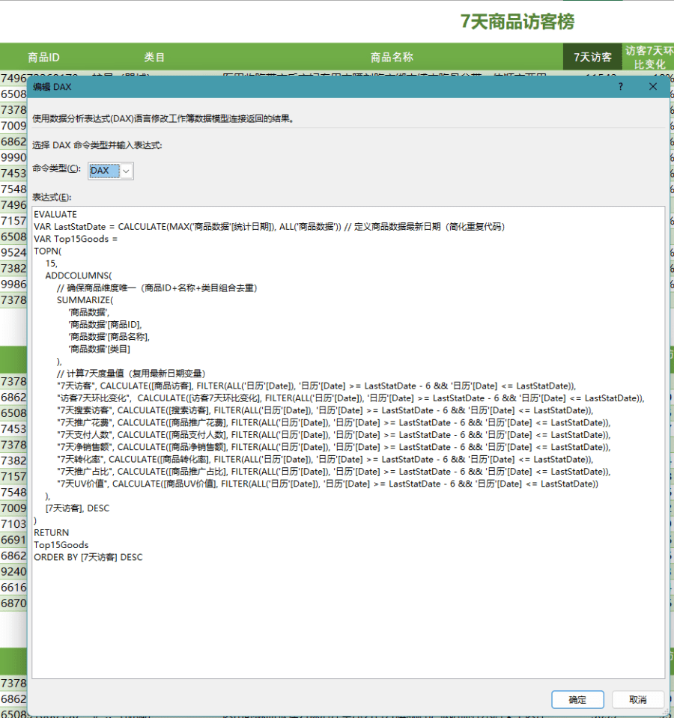The height and width of the screenshot is (718, 674).
Task: Close the 编辑 DAX dialog with X
Action: click(653, 87)
